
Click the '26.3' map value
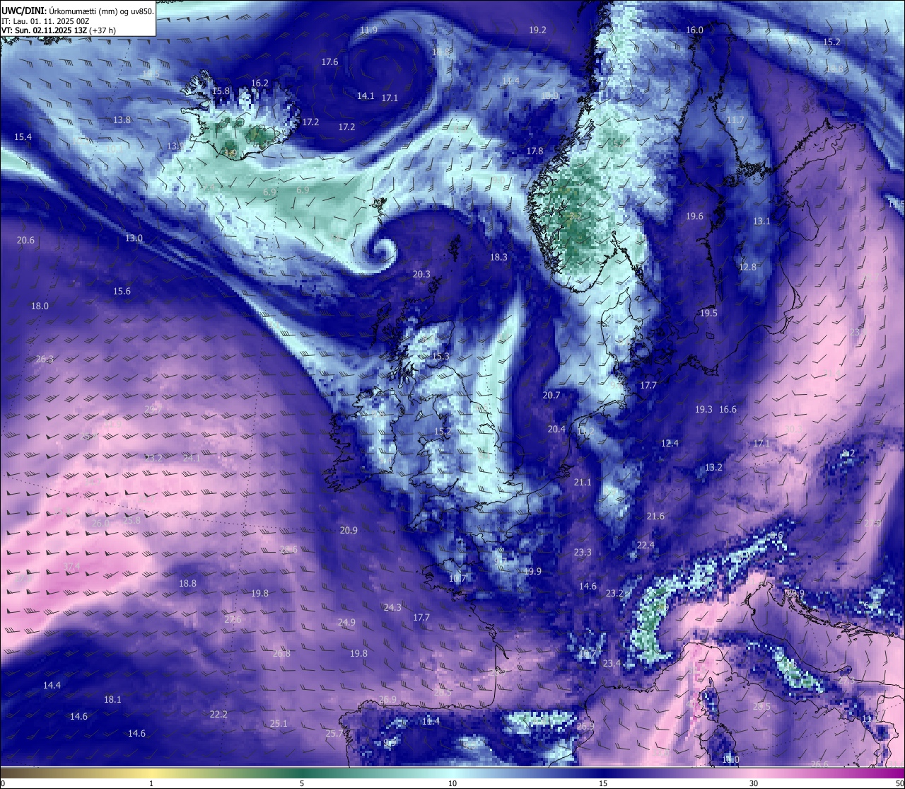pyautogui.click(x=45, y=359)
